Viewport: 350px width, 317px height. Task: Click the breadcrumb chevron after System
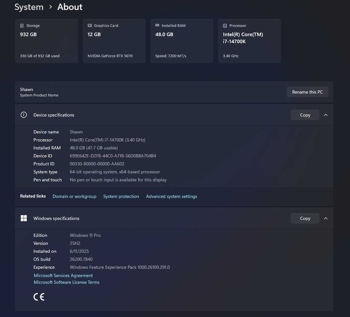pos(50,7)
